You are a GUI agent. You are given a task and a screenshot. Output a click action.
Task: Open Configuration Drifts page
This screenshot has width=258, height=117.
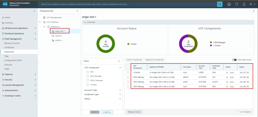[13, 60]
